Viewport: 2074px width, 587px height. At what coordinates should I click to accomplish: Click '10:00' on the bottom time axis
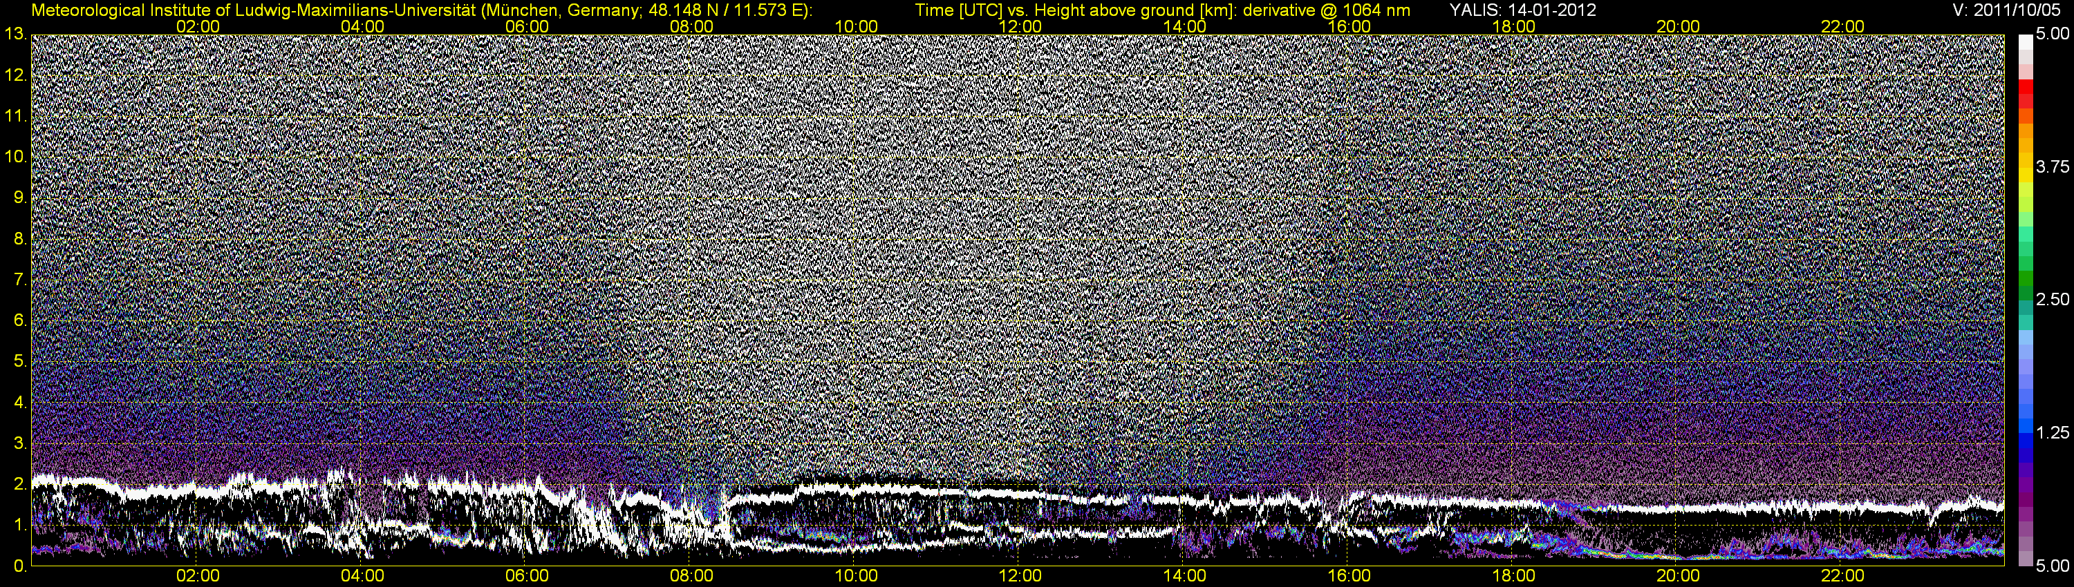(x=856, y=576)
